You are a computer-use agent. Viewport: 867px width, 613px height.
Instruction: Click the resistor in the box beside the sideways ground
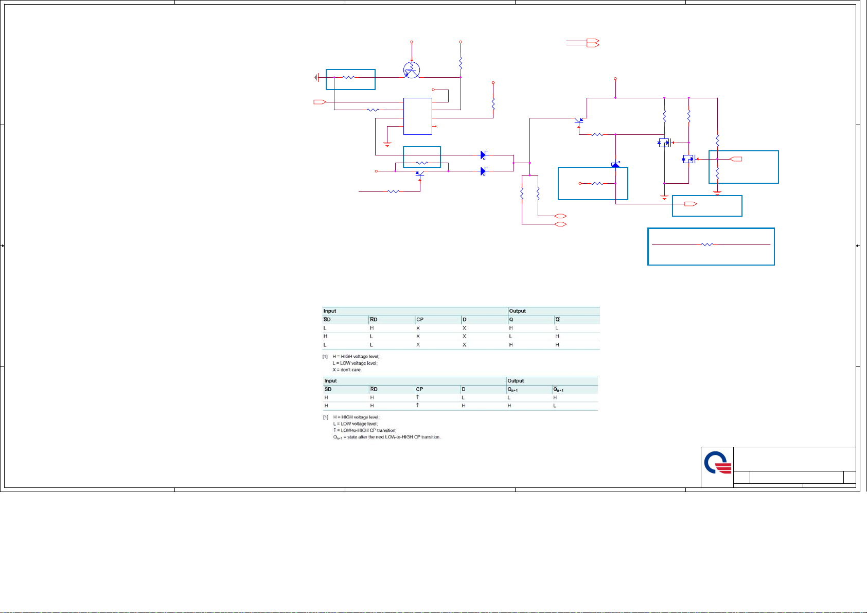click(x=348, y=78)
